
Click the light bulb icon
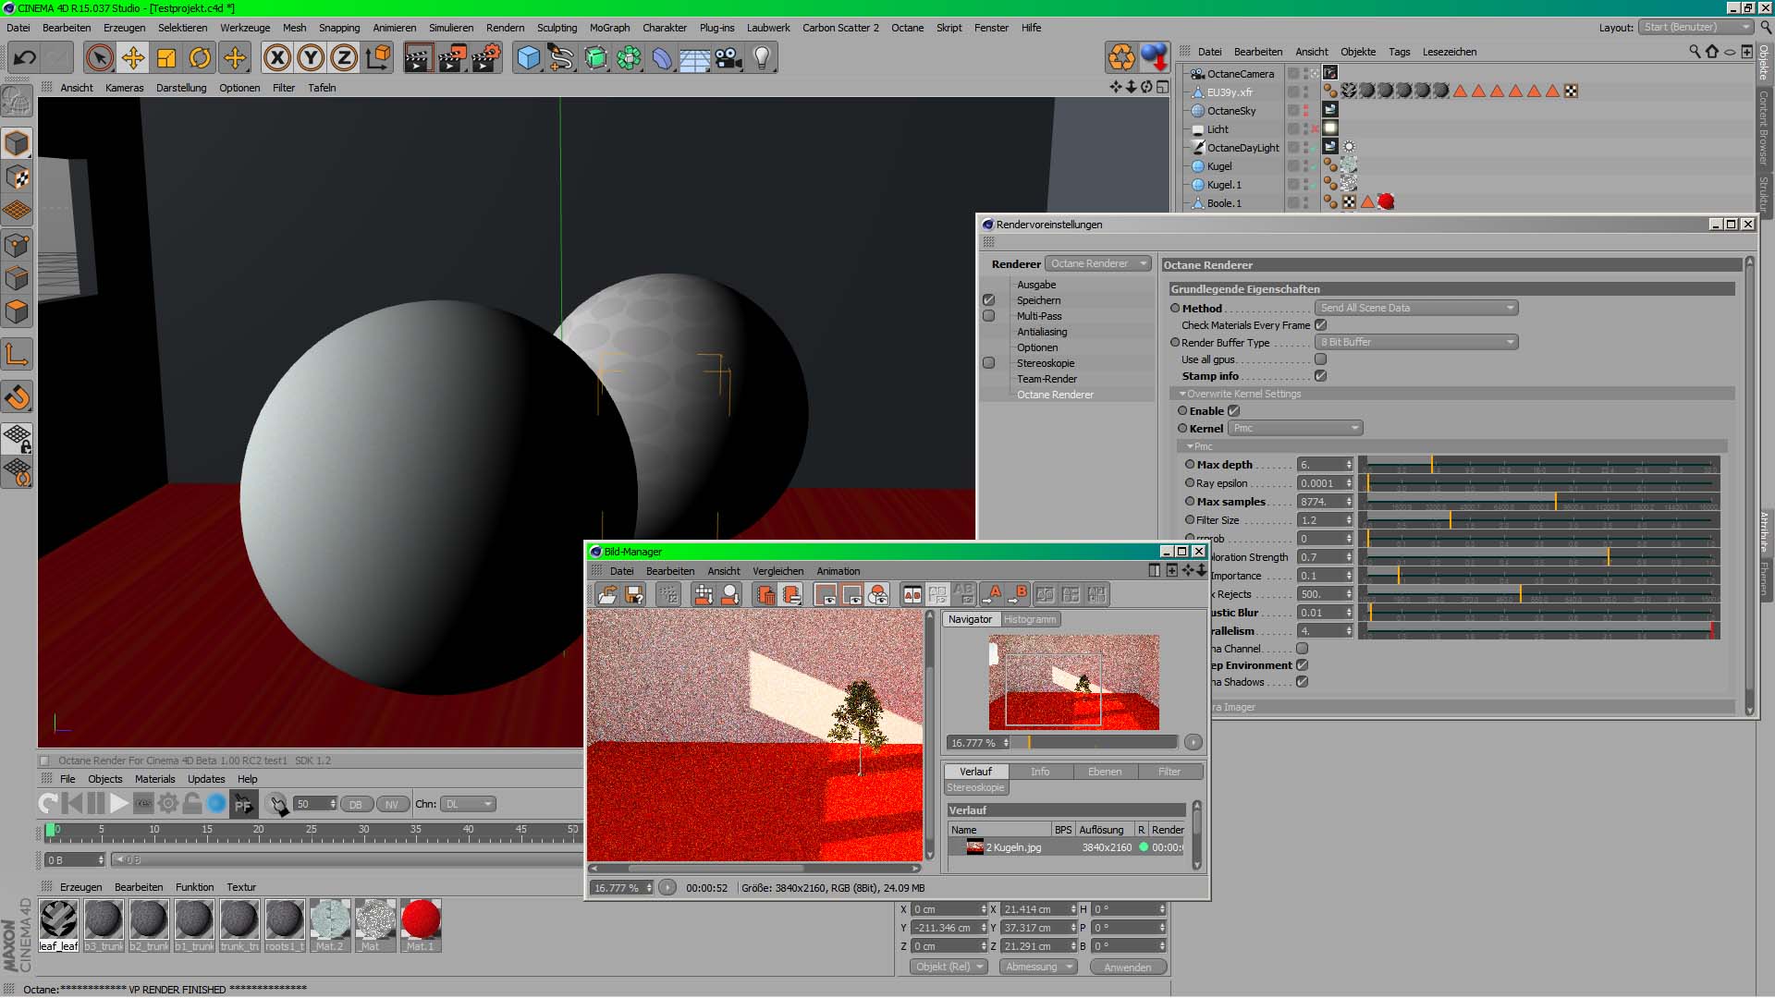coord(761,58)
